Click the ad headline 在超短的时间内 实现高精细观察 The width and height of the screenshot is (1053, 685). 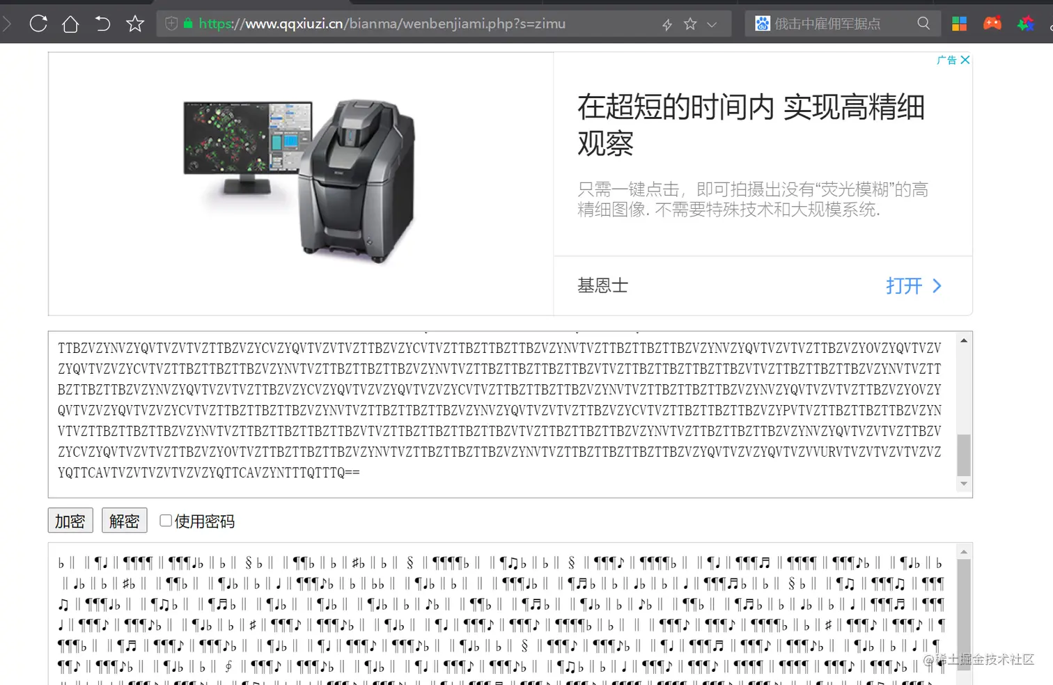751,125
